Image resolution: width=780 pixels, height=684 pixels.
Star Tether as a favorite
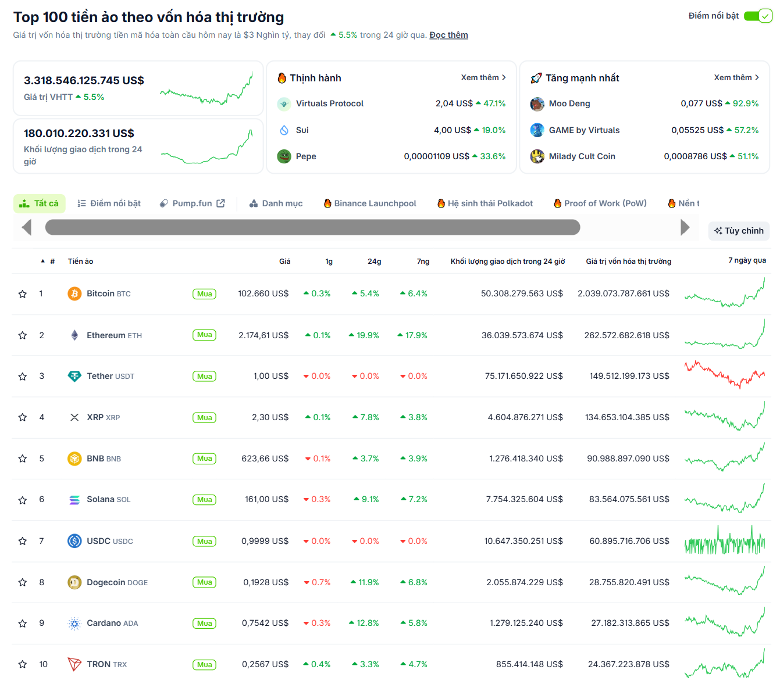(x=23, y=377)
